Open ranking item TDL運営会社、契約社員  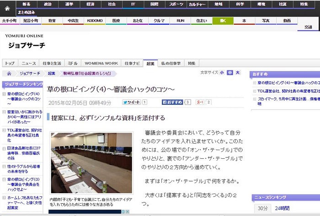coord(25,135)
